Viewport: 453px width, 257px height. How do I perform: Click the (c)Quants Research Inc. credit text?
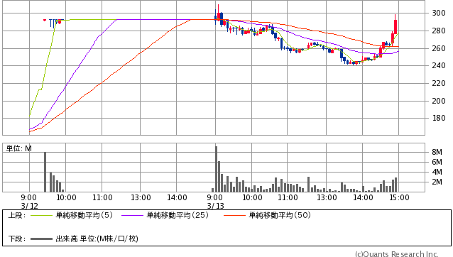[397, 254]
